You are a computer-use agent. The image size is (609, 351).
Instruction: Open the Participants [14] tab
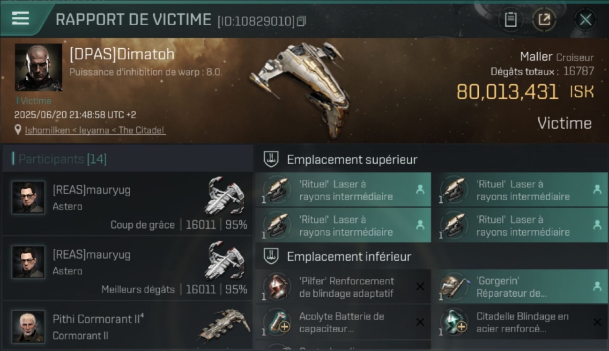click(x=62, y=159)
